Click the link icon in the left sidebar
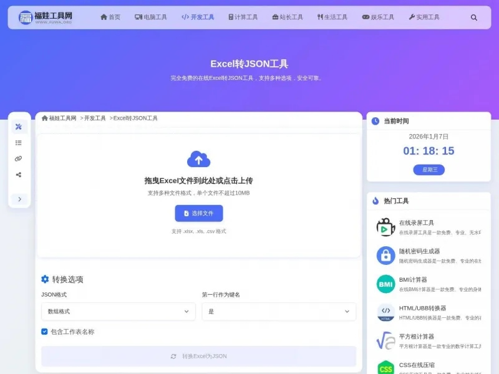 pos(19,158)
